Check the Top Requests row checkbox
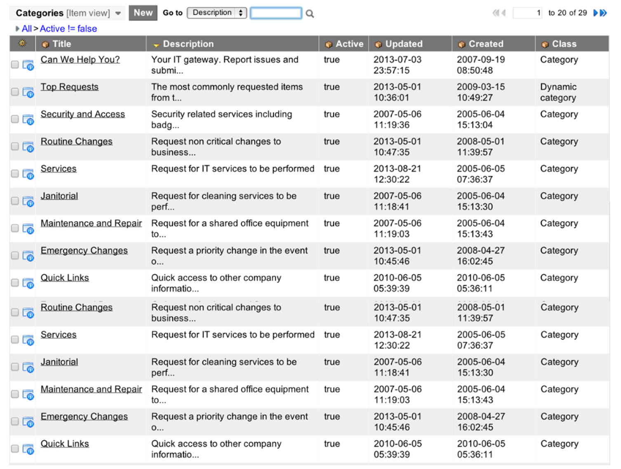621x469 pixels. (15, 92)
